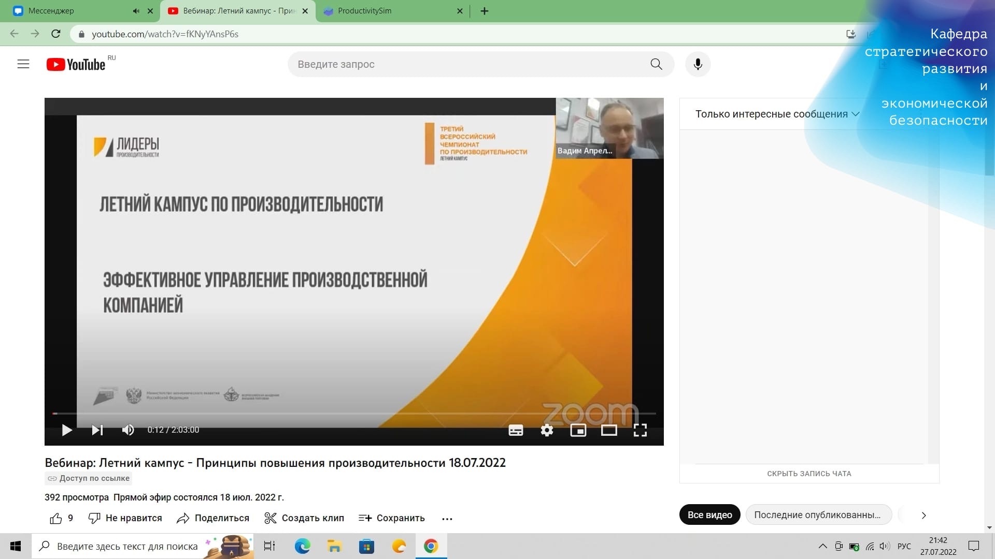Select Последние опубликованные chip
995x559 pixels.
tap(818, 515)
